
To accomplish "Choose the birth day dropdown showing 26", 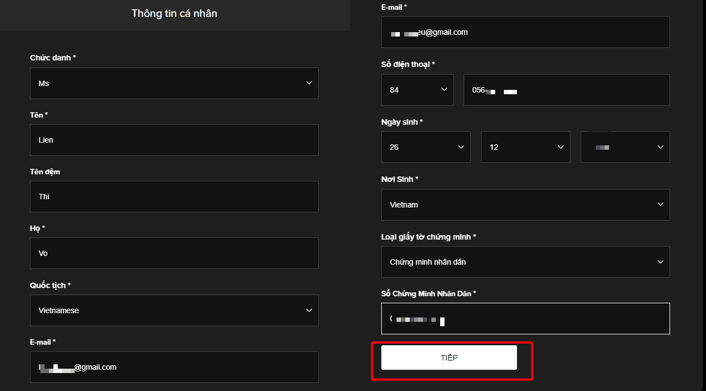I will click(x=426, y=147).
